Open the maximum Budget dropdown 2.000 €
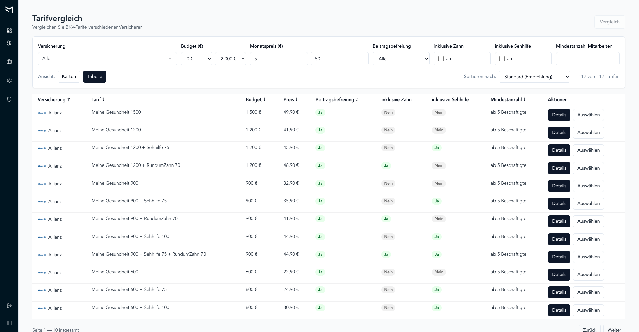Screen dimensions: 639x332 (230, 59)
